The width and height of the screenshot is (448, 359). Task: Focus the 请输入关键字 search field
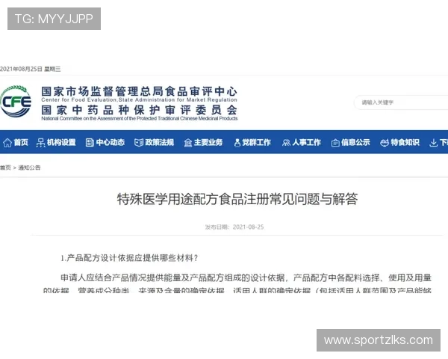coord(401,102)
